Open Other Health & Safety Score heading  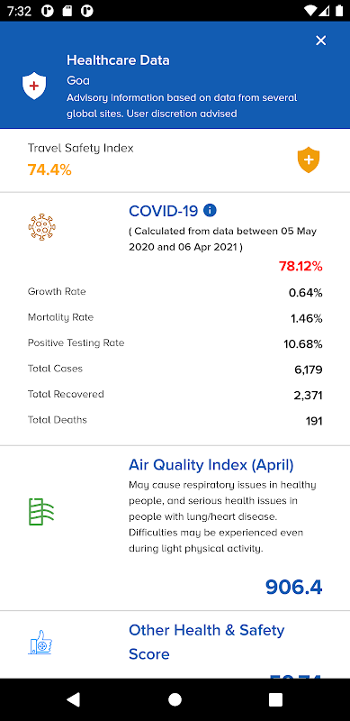pyautogui.click(x=207, y=642)
